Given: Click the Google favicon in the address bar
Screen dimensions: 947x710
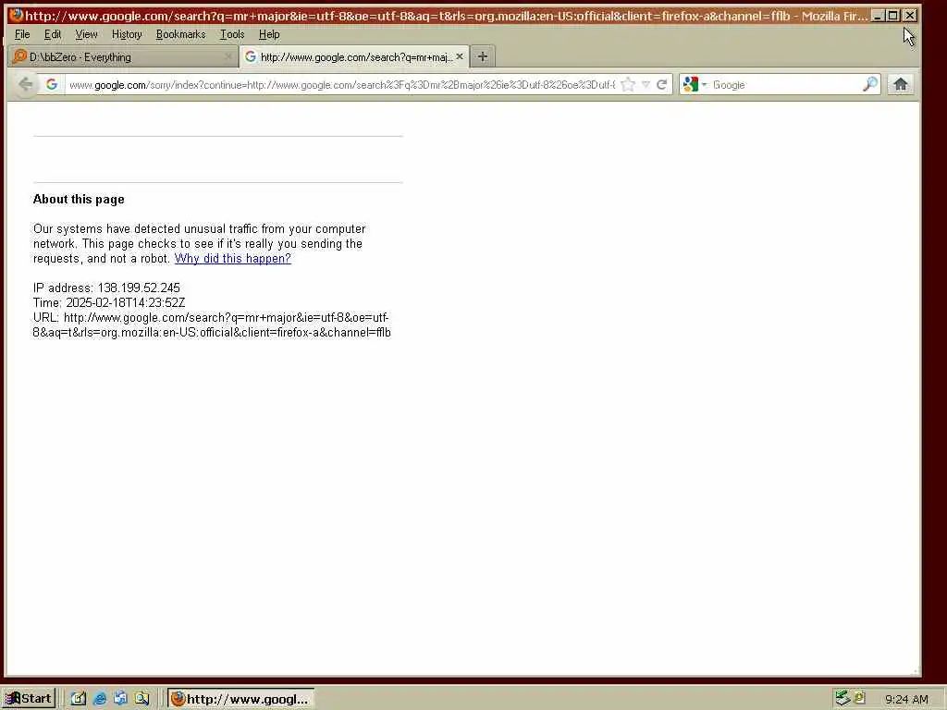Looking at the screenshot, I should click(52, 84).
